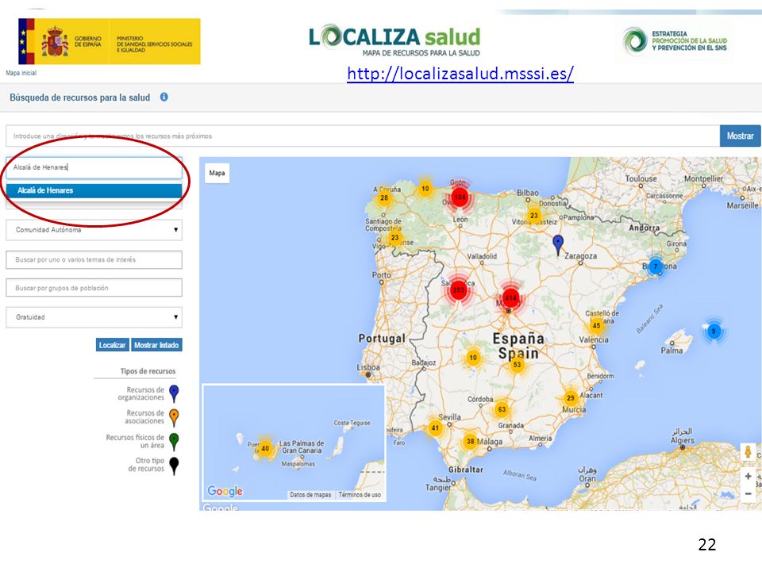This screenshot has height=571, width=762.
Task: Click the Localizar button
Action: [112, 345]
